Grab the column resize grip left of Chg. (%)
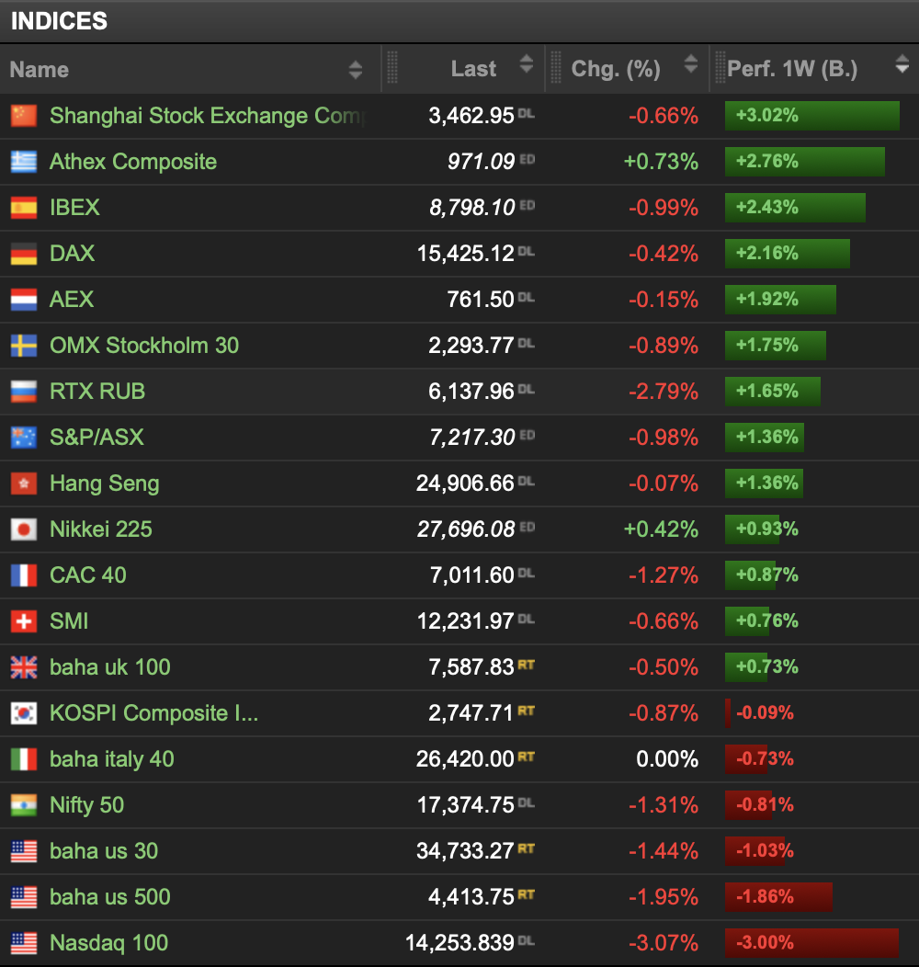 [x=556, y=68]
